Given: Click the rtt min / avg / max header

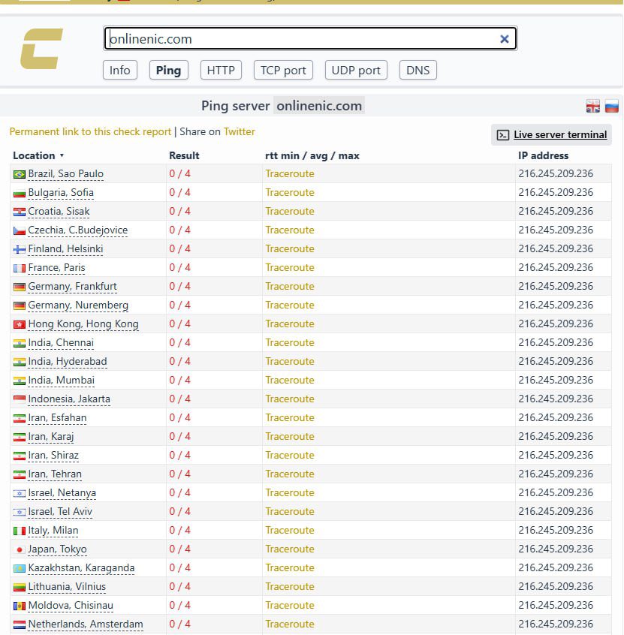Looking at the screenshot, I should coord(312,156).
